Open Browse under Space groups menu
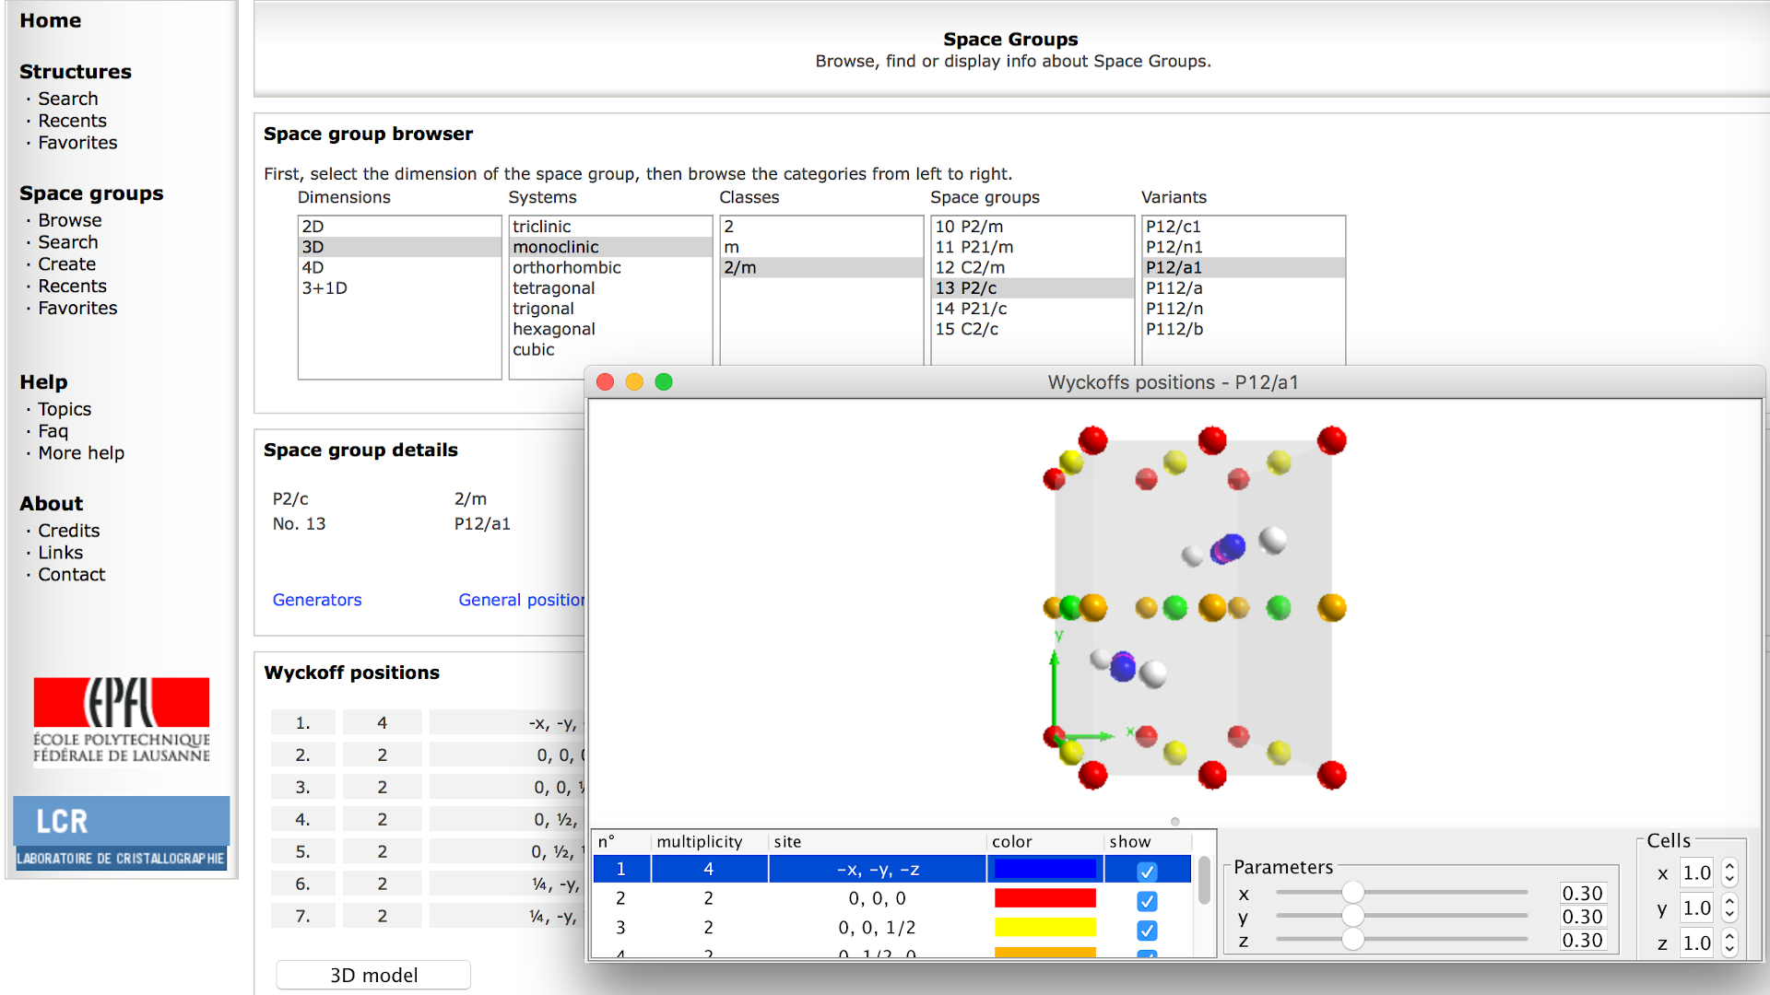This screenshot has height=995, width=1770. (x=70, y=220)
